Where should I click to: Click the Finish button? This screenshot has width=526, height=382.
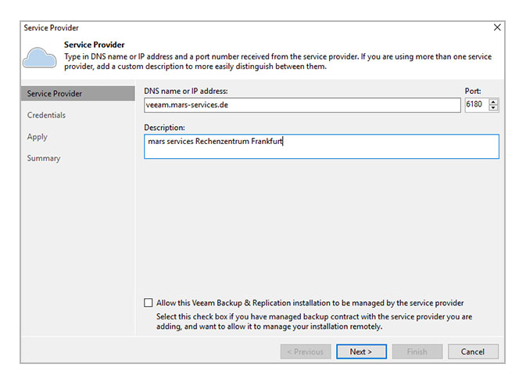(x=417, y=351)
